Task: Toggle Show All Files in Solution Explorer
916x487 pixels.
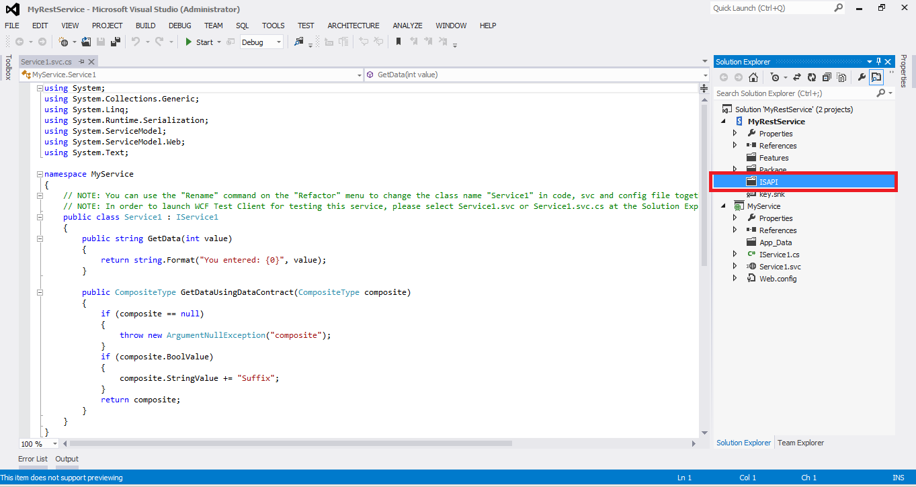Action: click(841, 77)
